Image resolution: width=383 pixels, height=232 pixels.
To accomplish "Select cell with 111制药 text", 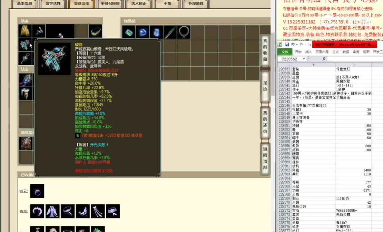I will (353, 198).
